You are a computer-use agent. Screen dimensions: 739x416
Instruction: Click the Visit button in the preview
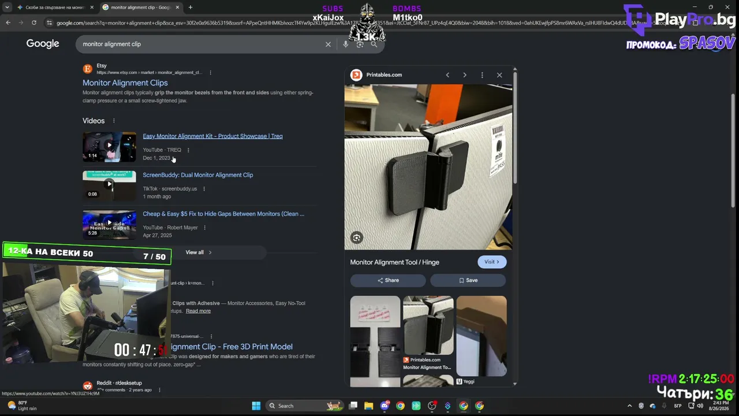pos(492,262)
